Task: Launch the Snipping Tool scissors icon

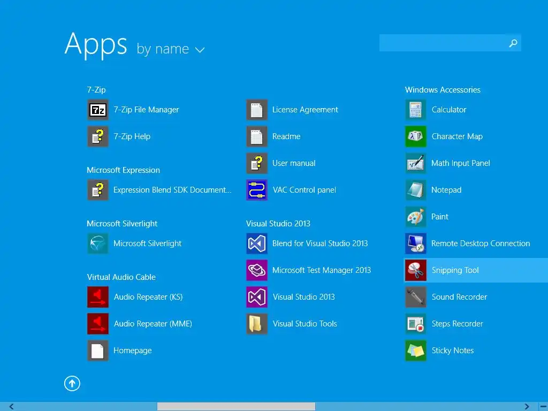Action: coord(415,270)
